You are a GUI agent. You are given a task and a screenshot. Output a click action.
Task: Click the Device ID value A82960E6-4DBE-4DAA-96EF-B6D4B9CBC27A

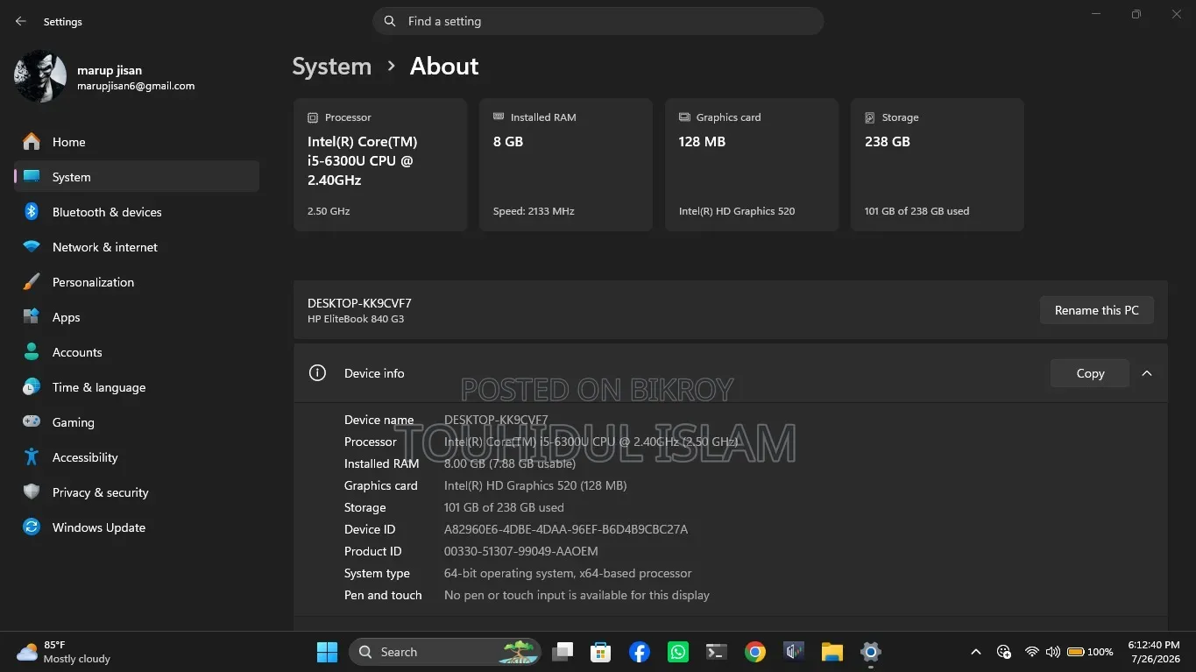[566, 529]
